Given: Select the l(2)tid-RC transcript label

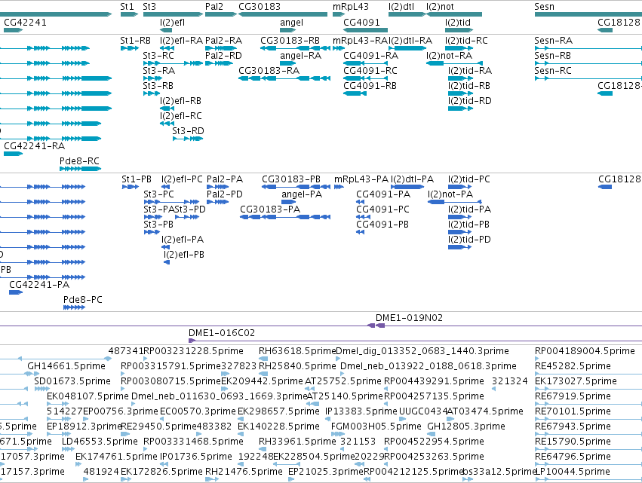Looking at the screenshot, I should click(x=466, y=41).
